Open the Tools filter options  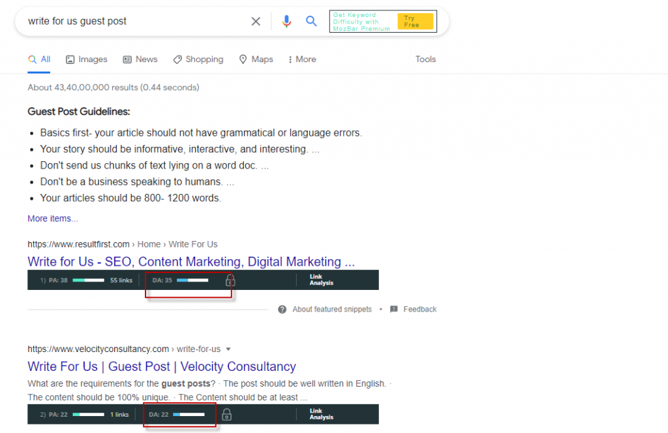click(x=425, y=59)
